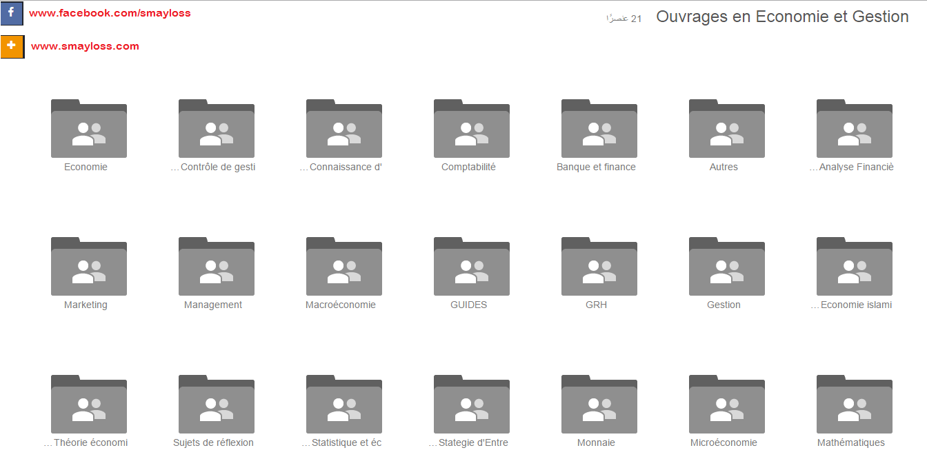Click the '21' items count text

click(x=624, y=19)
